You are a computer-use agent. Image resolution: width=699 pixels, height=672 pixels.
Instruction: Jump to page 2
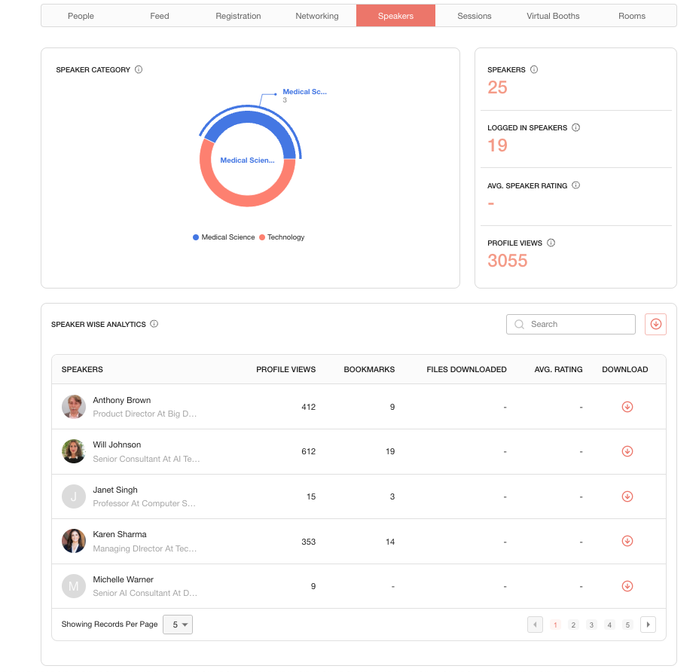[573, 625]
